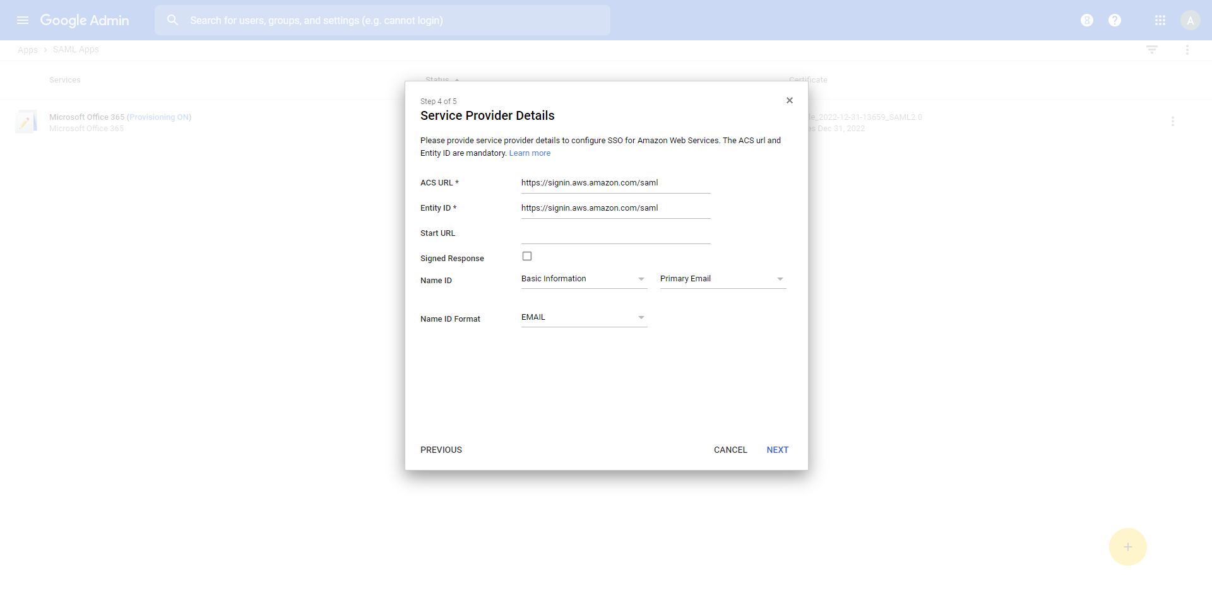1212x591 pixels.
Task: Focus the admin search box
Action: [x=383, y=20]
